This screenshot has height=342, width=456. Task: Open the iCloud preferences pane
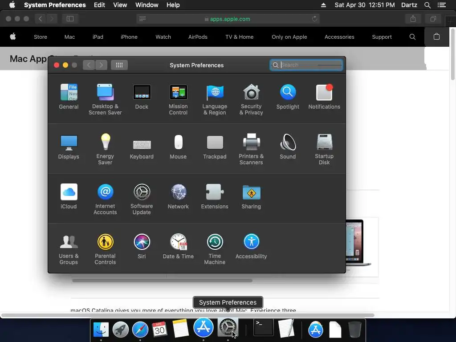coord(69,196)
